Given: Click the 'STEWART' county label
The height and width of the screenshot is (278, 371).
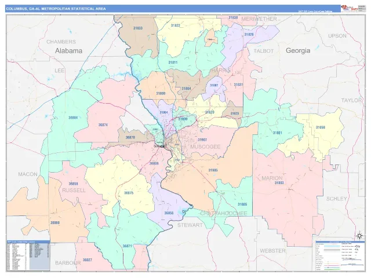Looking at the screenshot, I should point(190,225).
